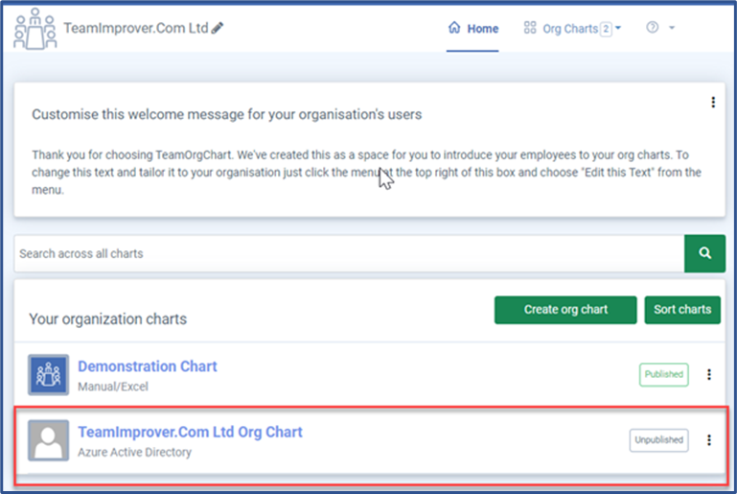Go to the Home tab

click(x=473, y=28)
